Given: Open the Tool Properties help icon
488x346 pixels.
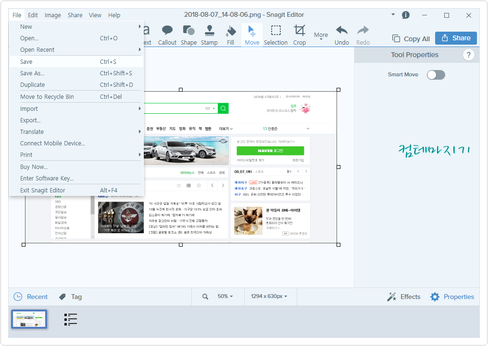Looking at the screenshot, I should point(468,55).
